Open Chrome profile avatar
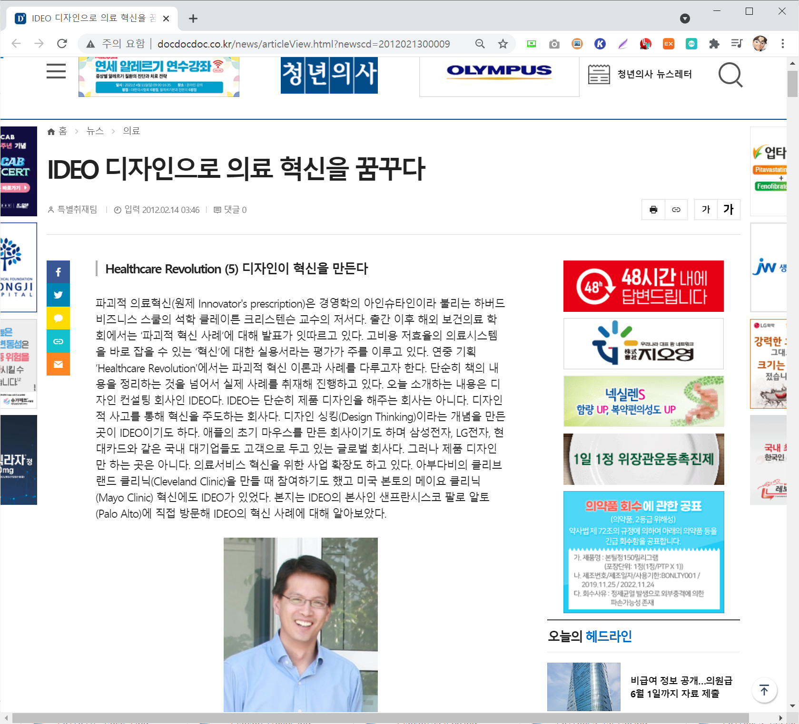The width and height of the screenshot is (799, 724). coord(760,44)
